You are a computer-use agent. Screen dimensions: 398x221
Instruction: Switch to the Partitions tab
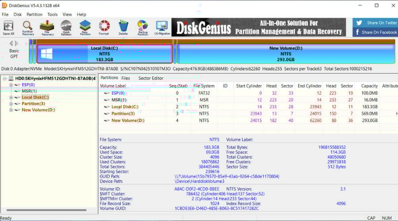click(x=109, y=78)
